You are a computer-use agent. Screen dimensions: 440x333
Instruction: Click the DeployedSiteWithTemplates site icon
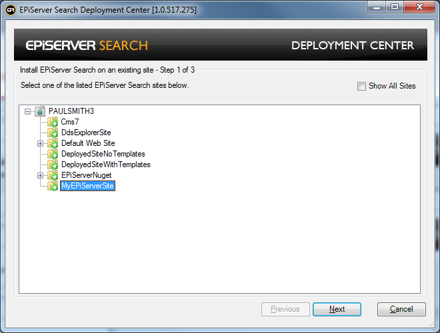point(53,165)
